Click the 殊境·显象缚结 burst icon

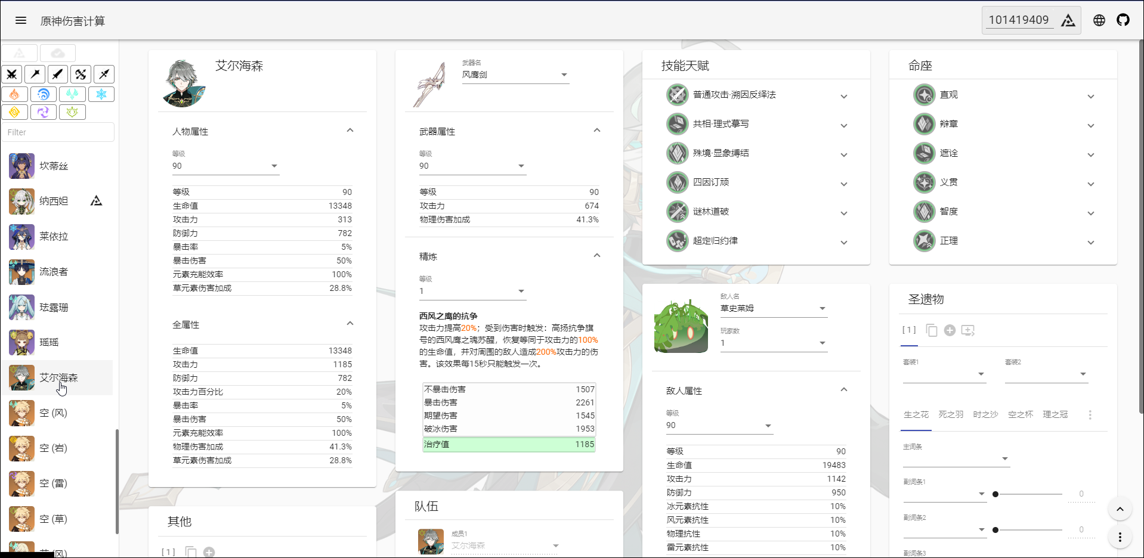[x=678, y=153]
